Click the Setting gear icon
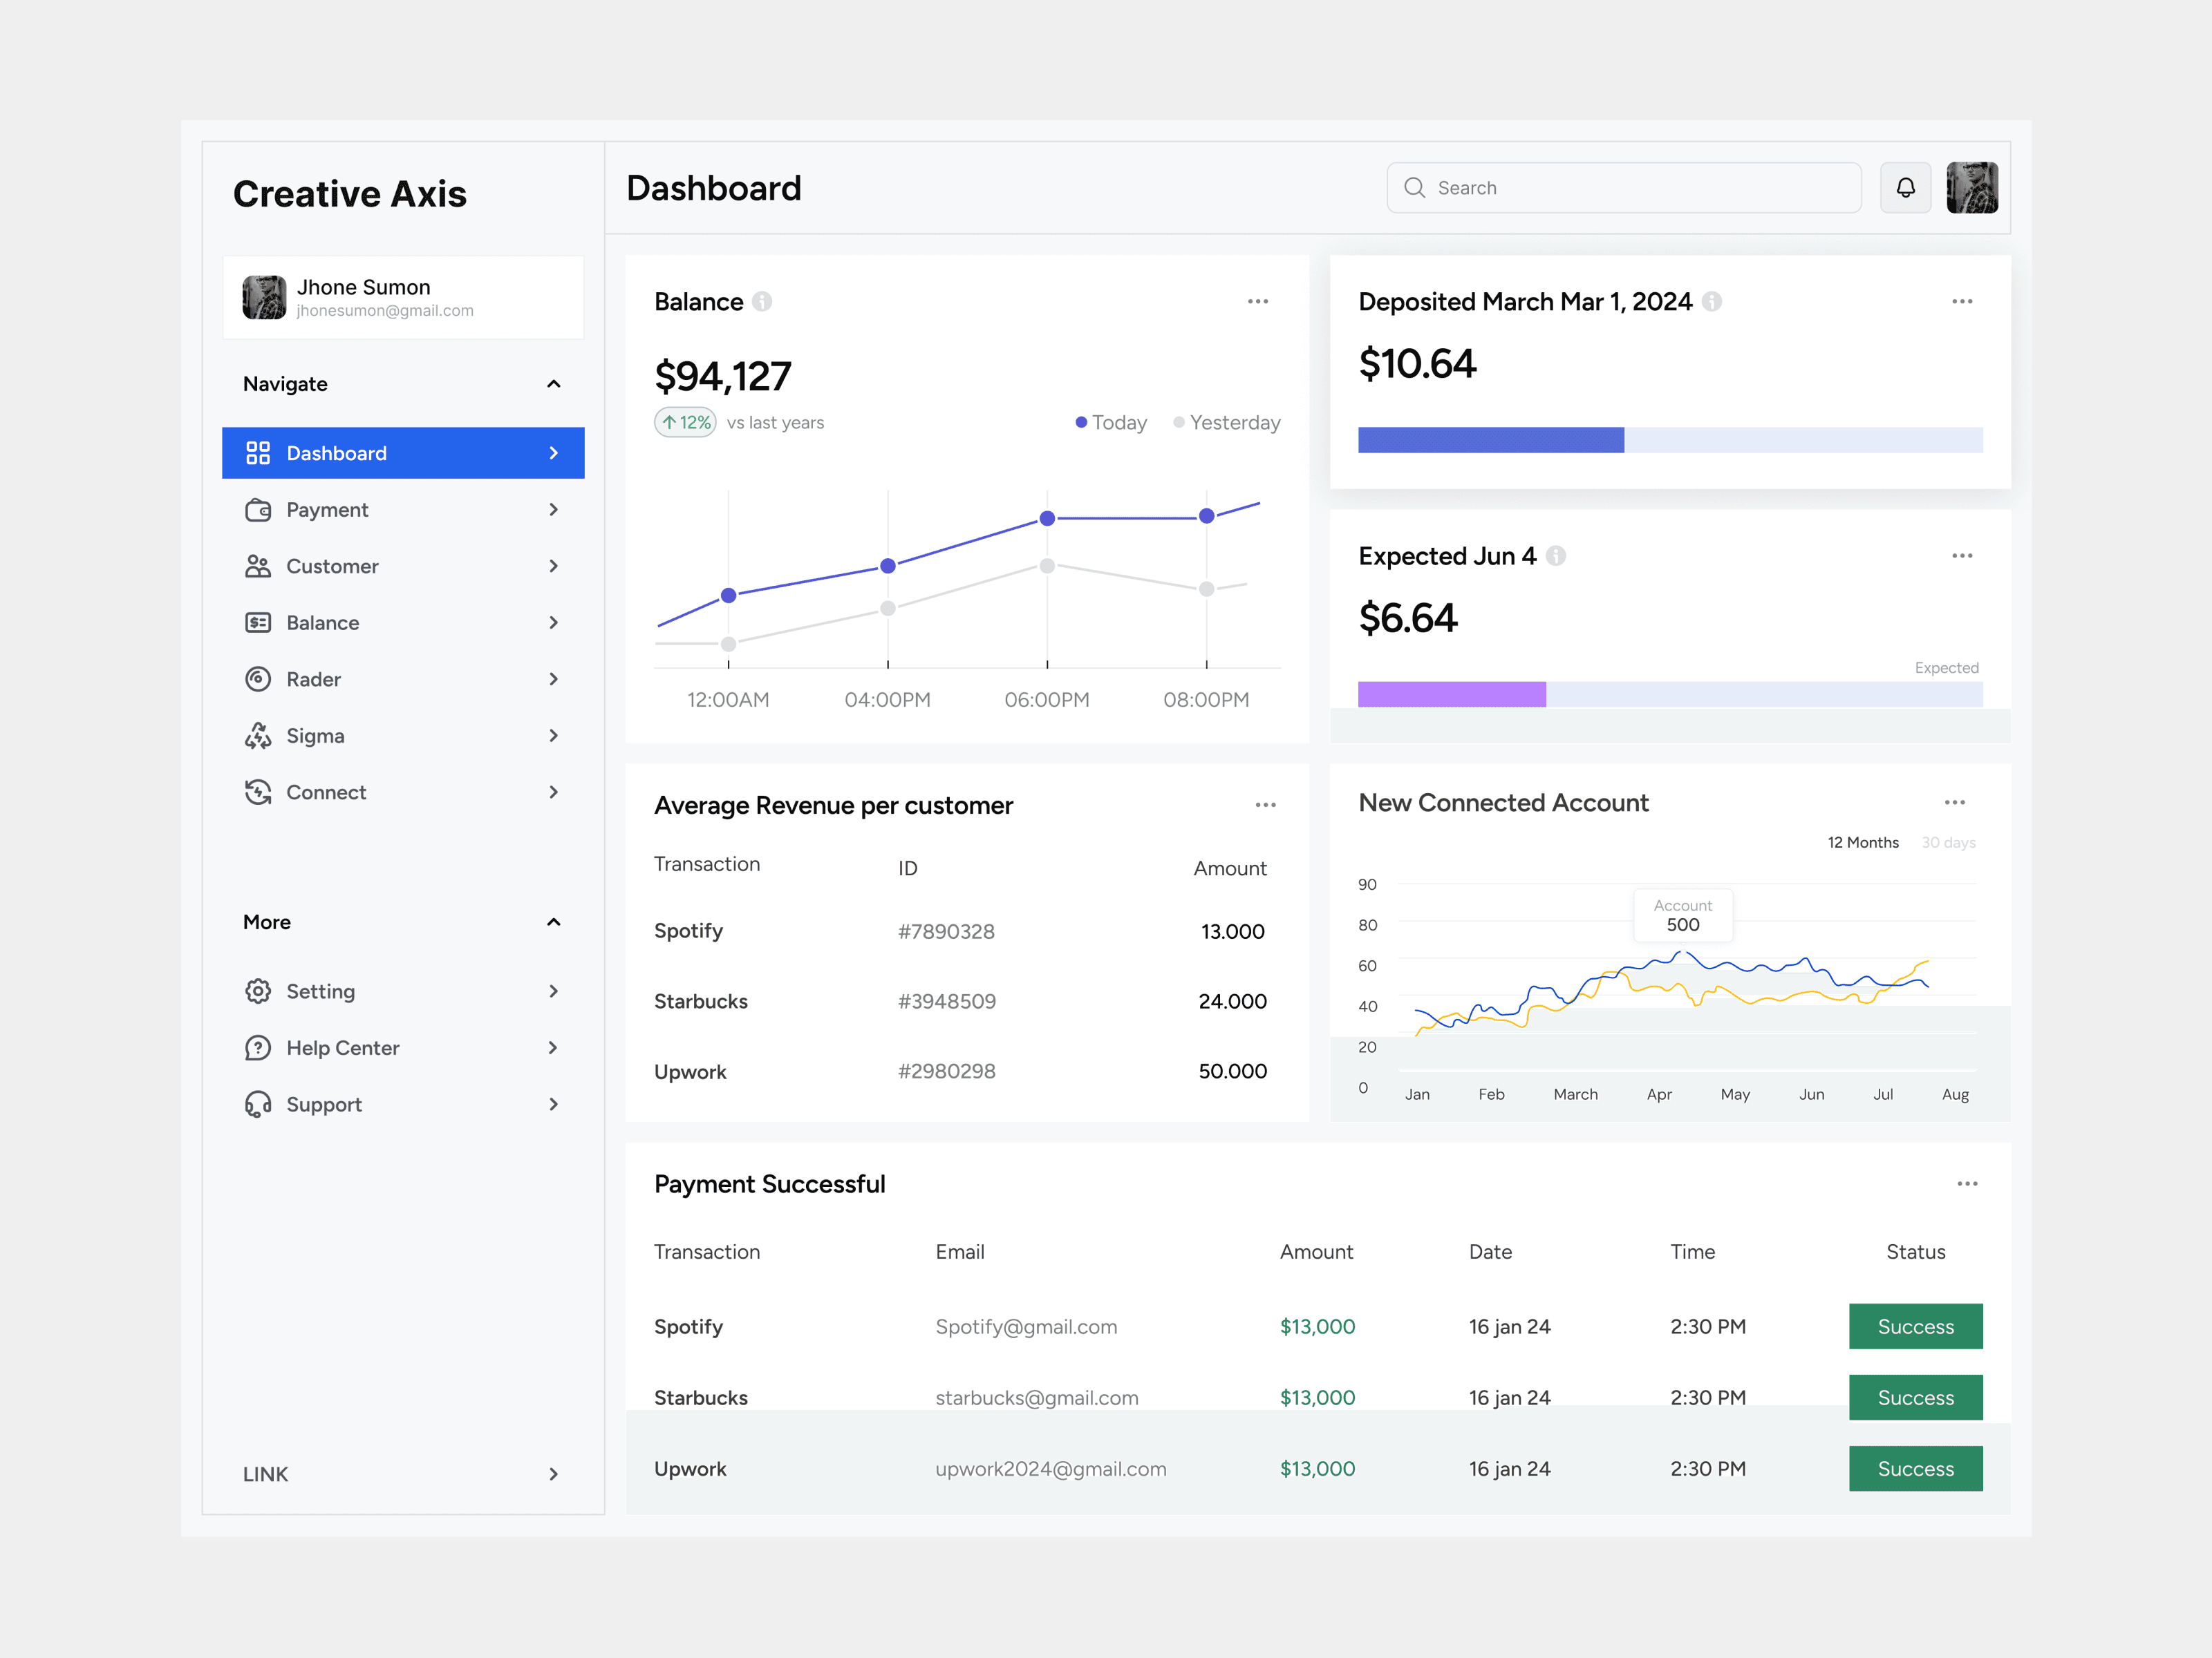 pos(258,991)
